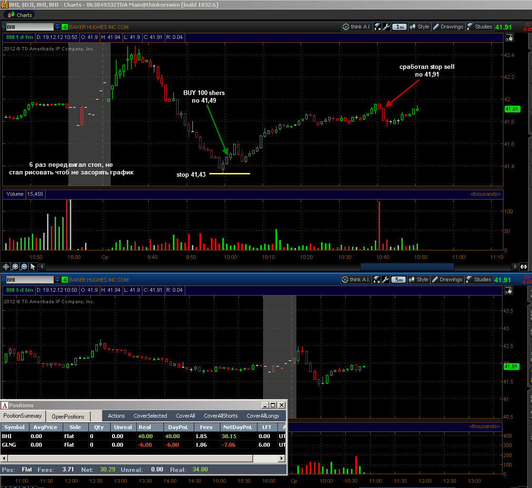Image resolution: width=532 pixels, height=488 pixels.
Task: Click the left scroll arrow under upper chart
Action: pos(42,267)
